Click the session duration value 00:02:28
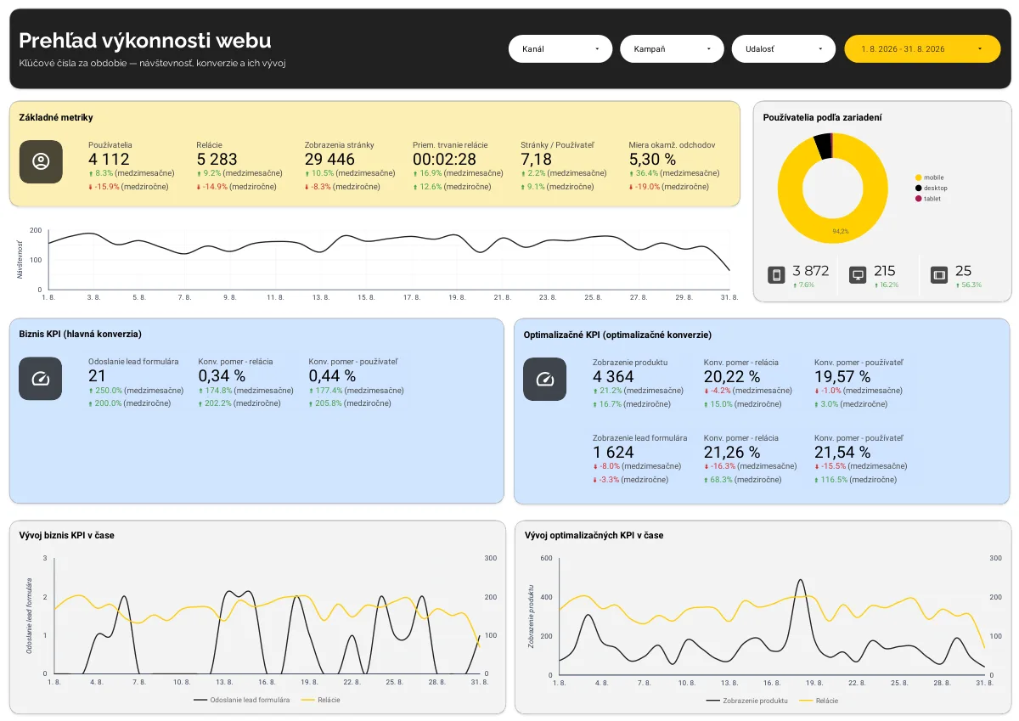Viewport: 1019px width, 721px height. click(x=444, y=159)
